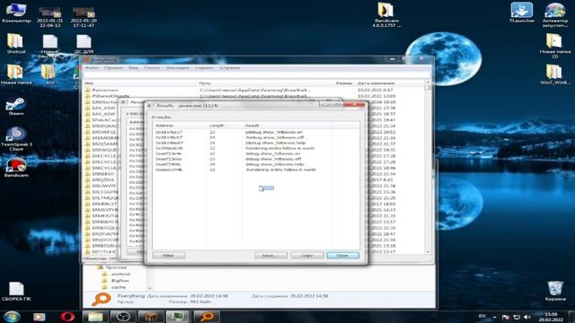Open the Win7_Win8 folder on the desktop
The width and height of the screenshot is (575, 323).
tap(554, 74)
